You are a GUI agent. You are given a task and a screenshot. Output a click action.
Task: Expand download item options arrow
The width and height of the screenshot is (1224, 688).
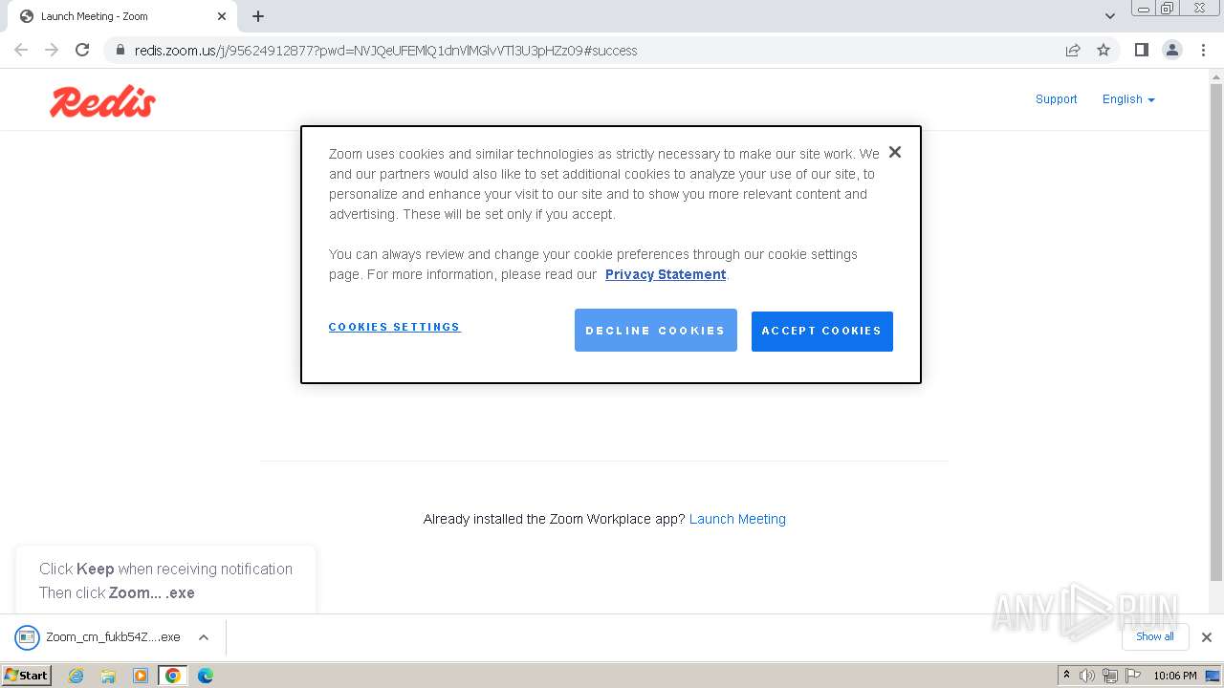203,637
